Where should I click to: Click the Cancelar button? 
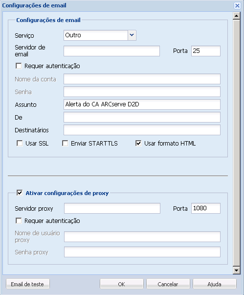click(x=168, y=284)
